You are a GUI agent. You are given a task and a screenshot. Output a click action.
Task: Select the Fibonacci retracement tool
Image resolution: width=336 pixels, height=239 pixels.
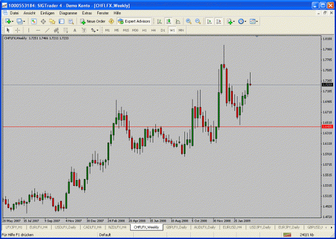(x=66, y=31)
